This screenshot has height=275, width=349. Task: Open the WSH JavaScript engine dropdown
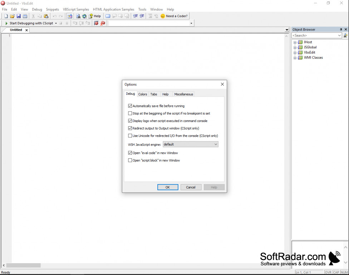tap(191, 144)
